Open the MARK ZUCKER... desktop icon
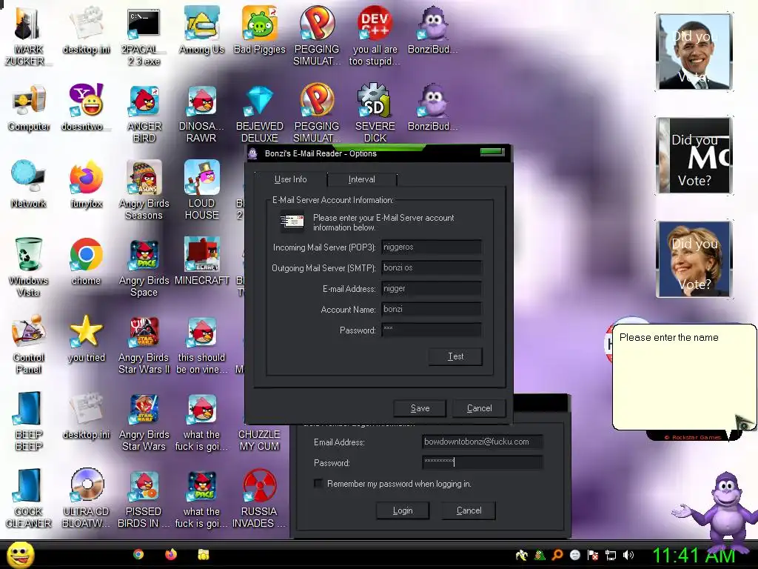The width and height of the screenshot is (758, 569). click(x=27, y=36)
